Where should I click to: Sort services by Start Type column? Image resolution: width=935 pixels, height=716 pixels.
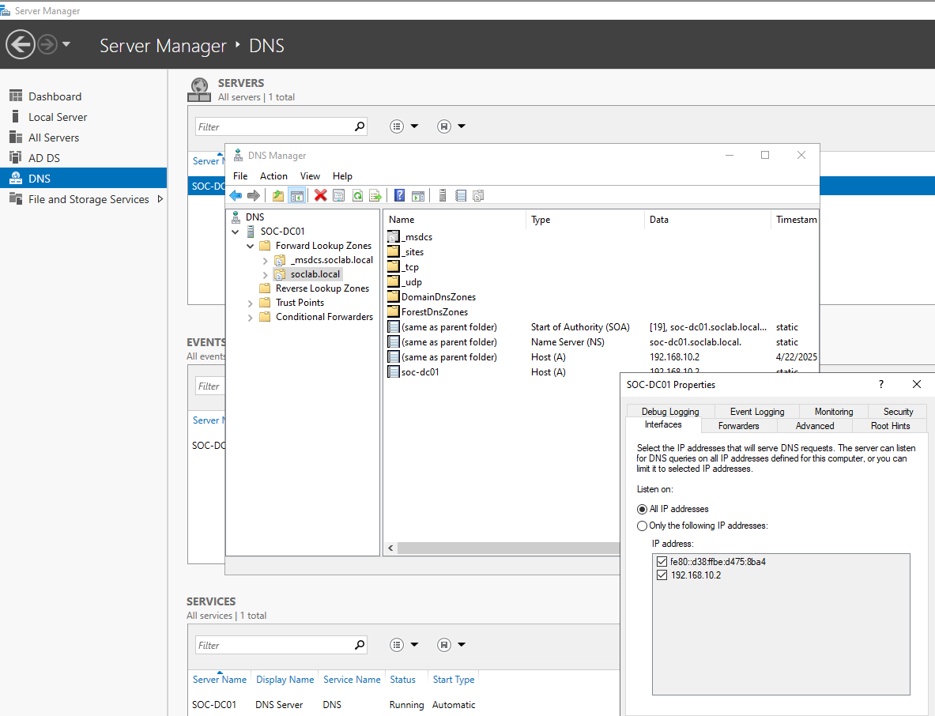(454, 680)
